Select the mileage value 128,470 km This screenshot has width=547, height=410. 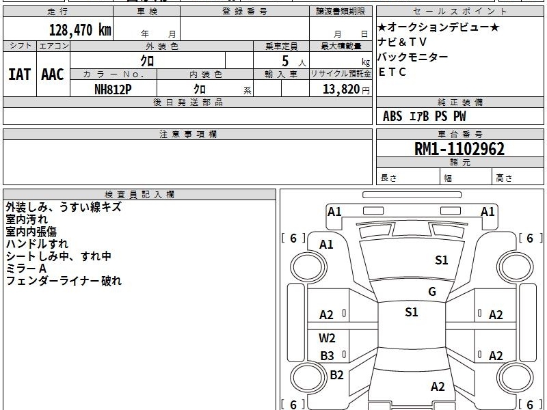tap(80, 30)
